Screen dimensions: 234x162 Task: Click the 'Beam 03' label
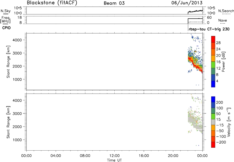[114, 3]
